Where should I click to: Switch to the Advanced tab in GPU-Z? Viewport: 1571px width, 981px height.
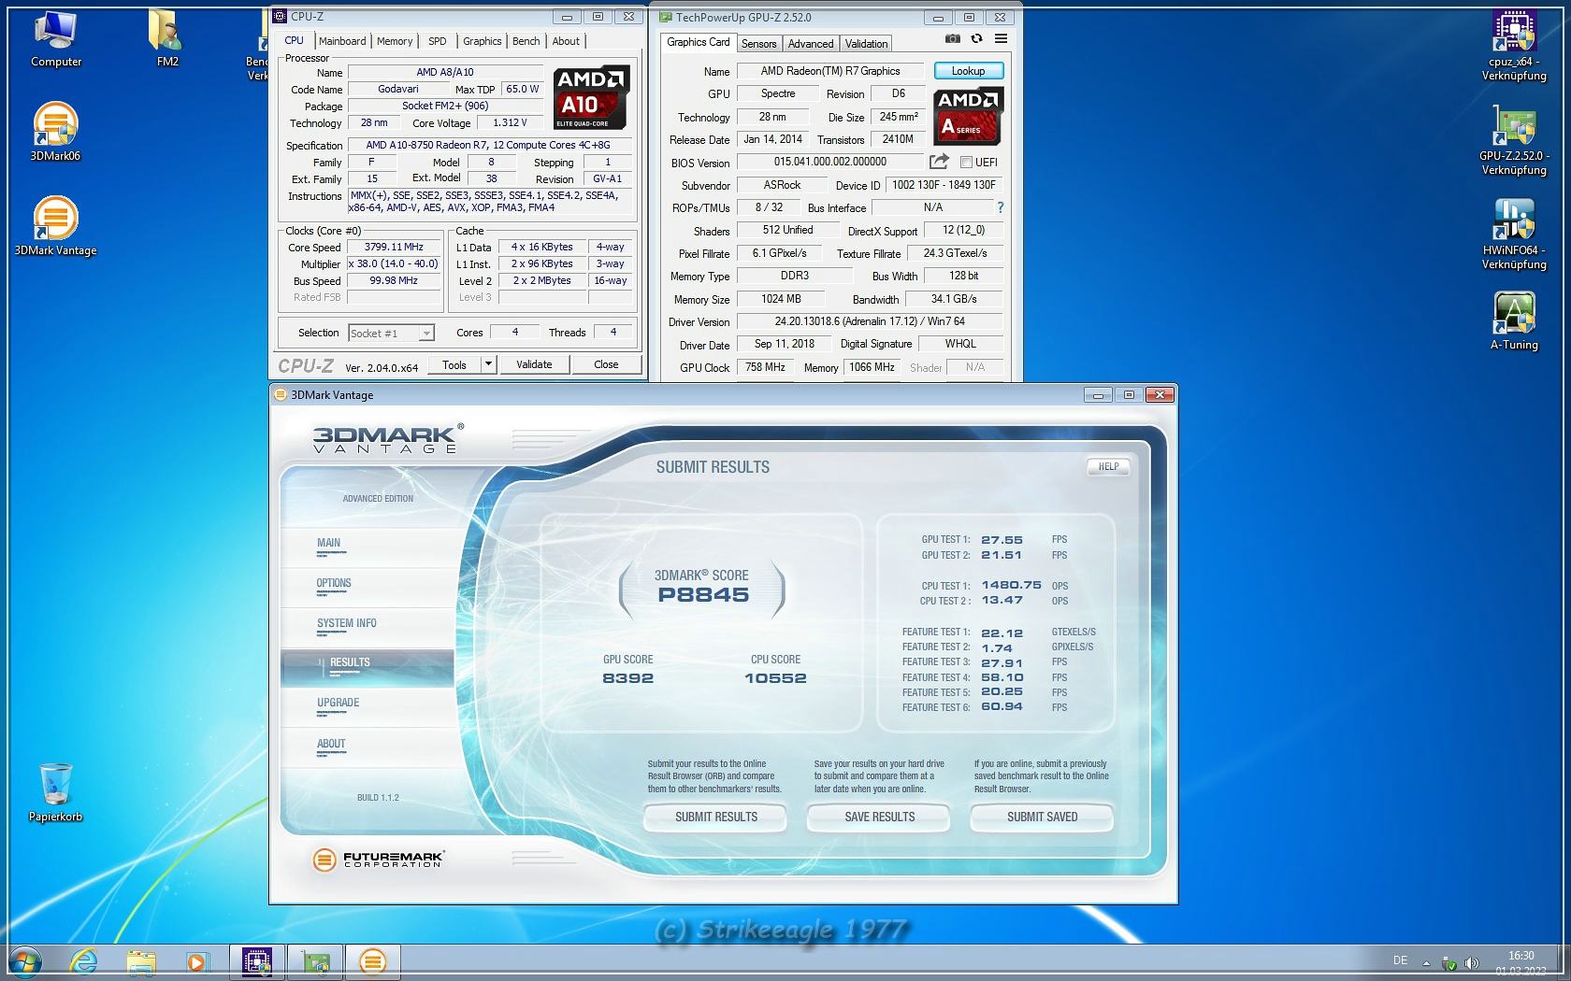click(811, 44)
